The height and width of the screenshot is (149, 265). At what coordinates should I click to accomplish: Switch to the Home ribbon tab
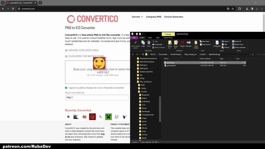(x=142, y=38)
